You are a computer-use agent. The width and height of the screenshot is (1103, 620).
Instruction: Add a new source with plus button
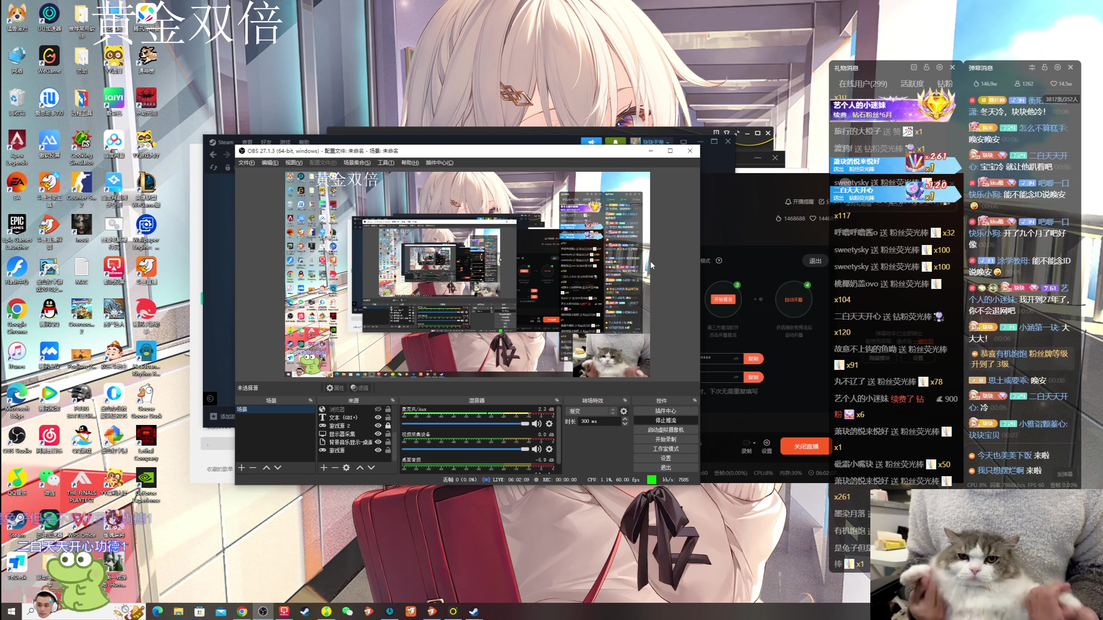click(x=324, y=468)
